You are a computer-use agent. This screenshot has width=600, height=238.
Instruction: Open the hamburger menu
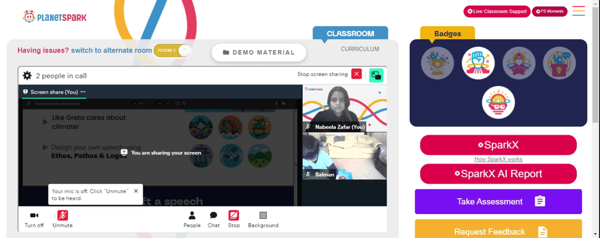[x=578, y=11]
